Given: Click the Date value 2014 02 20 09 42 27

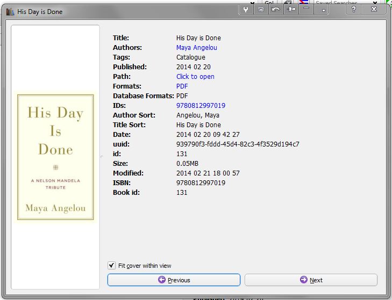Looking at the screenshot, I should tap(208, 135).
